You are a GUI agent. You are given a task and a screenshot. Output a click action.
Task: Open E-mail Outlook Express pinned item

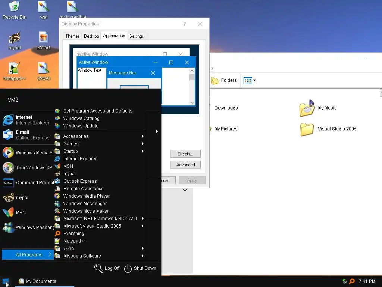click(x=27, y=135)
